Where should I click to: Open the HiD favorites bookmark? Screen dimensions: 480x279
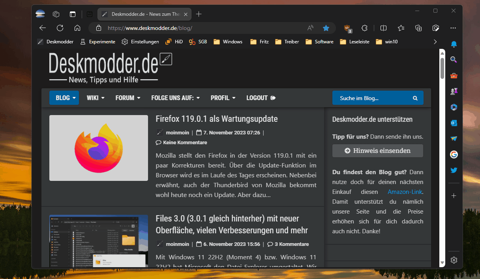(x=174, y=41)
